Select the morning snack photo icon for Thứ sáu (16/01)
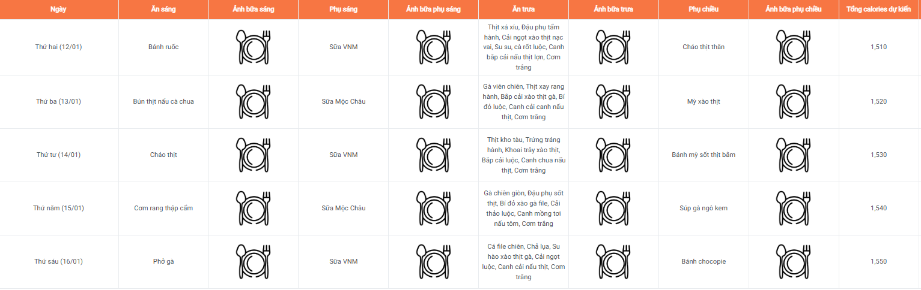The image size is (921, 290). click(433, 261)
